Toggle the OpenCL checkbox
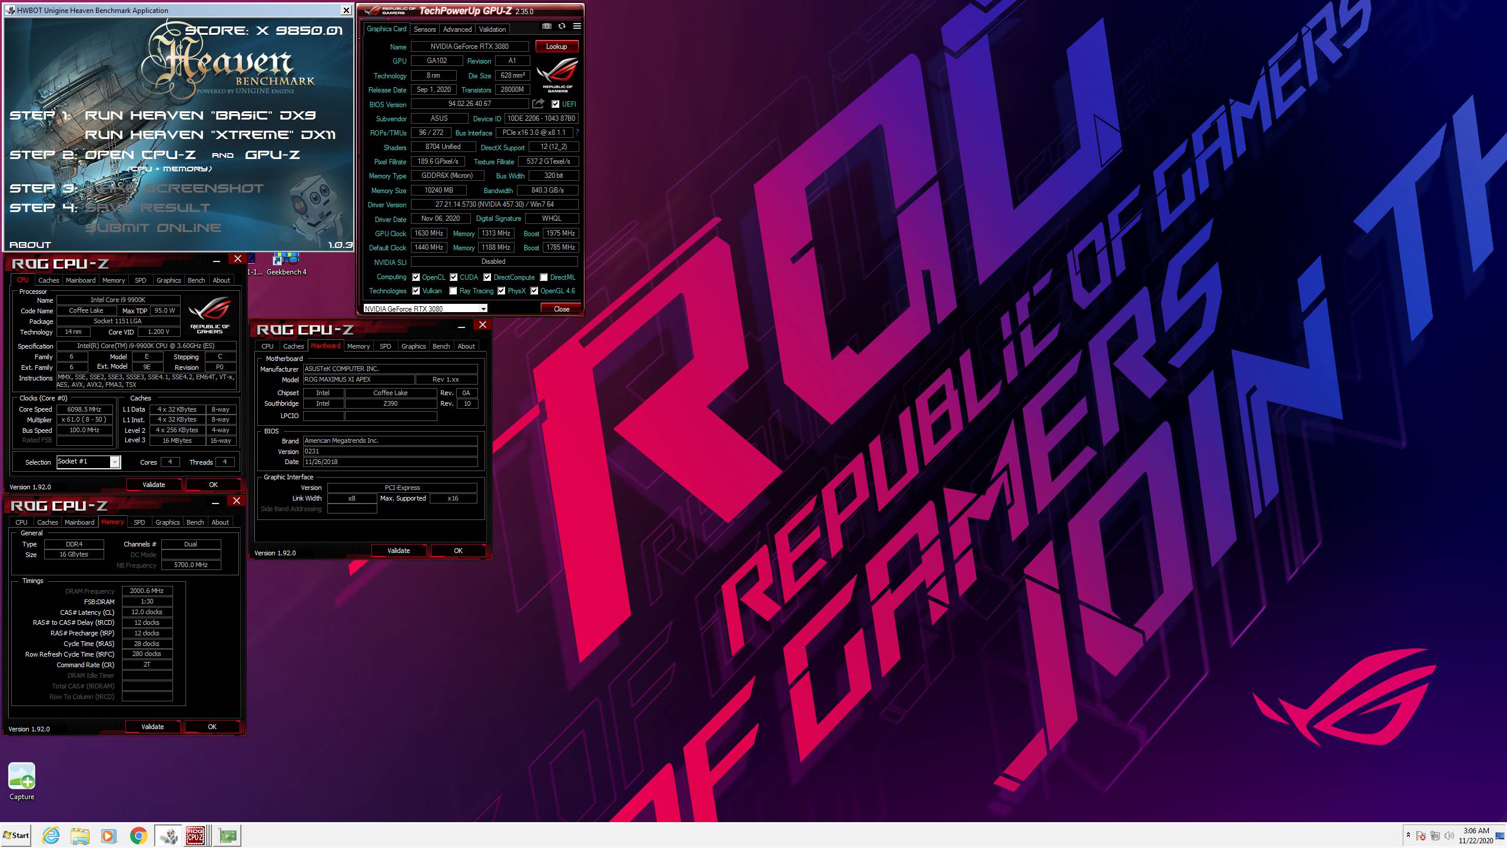This screenshot has width=1507, height=848. click(x=416, y=277)
